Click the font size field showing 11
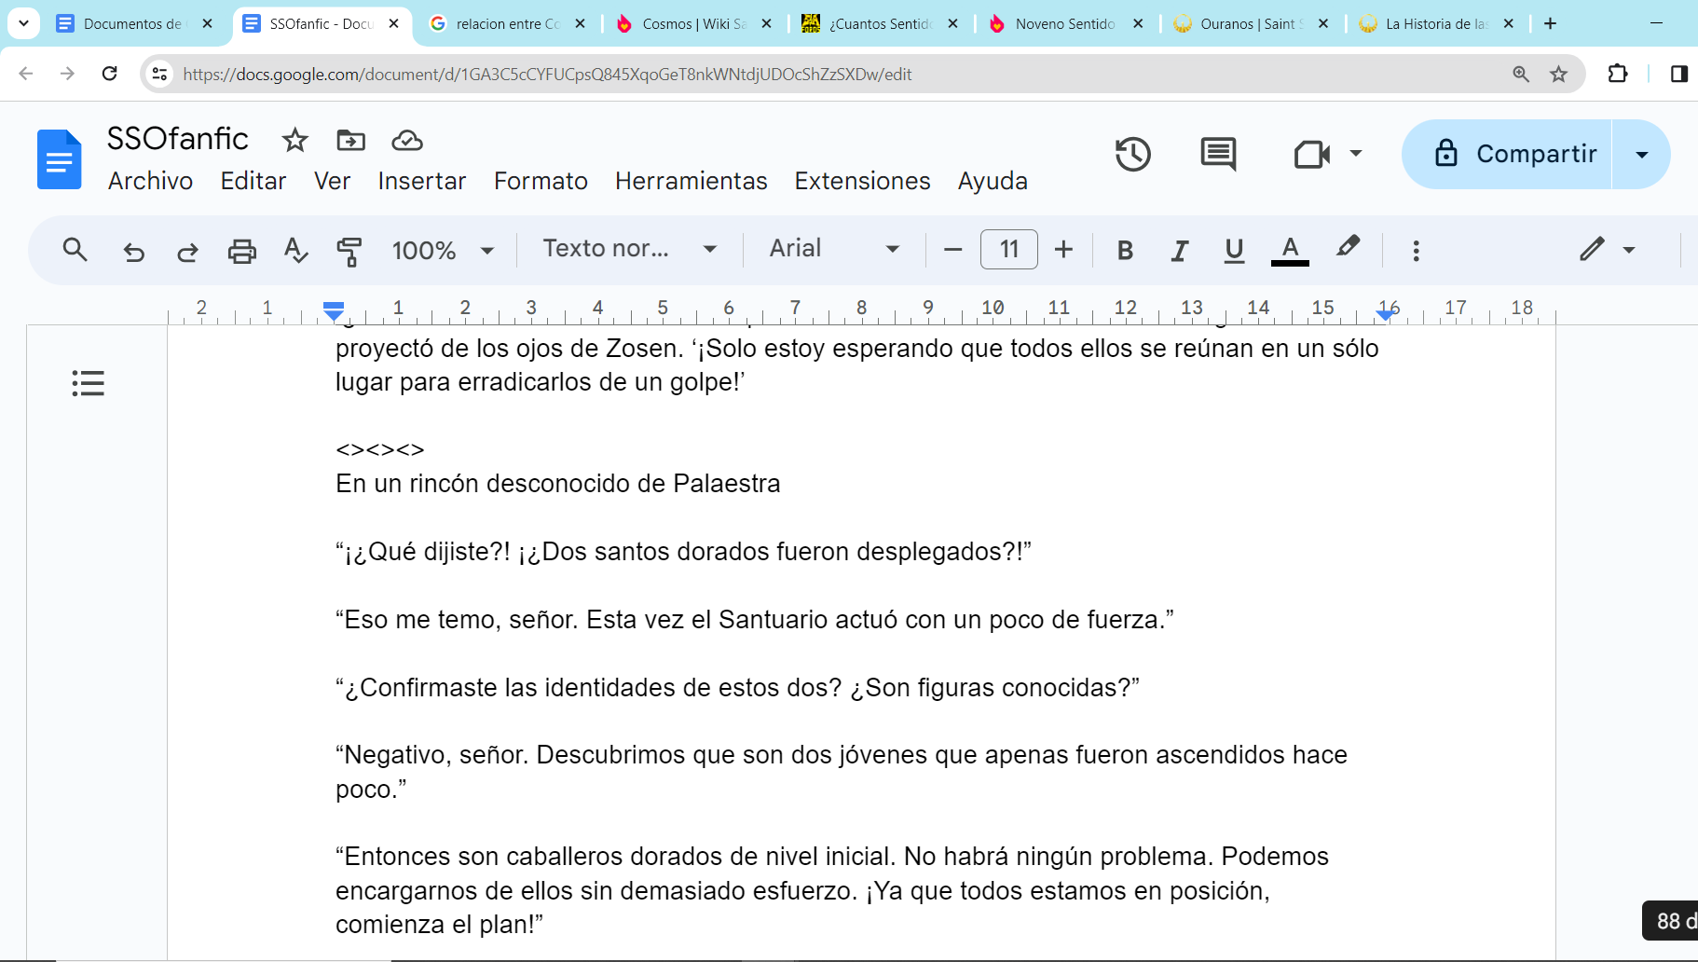The width and height of the screenshot is (1698, 962). 1008,250
